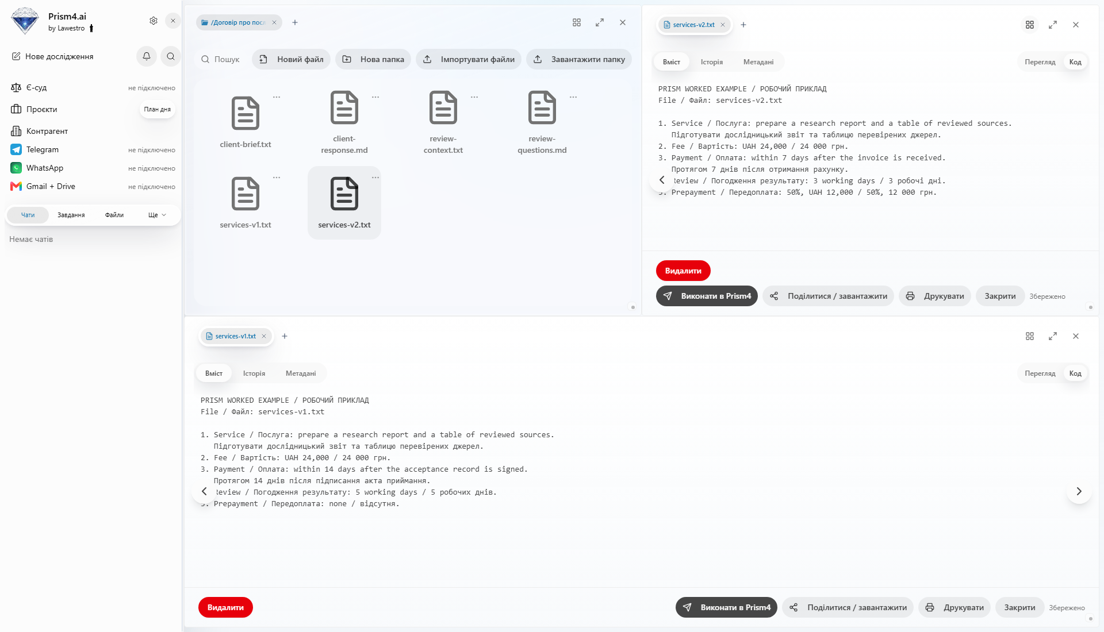Image resolution: width=1104 pixels, height=632 pixels.
Task: Open the review-context.txt file icon
Action: [443, 107]
